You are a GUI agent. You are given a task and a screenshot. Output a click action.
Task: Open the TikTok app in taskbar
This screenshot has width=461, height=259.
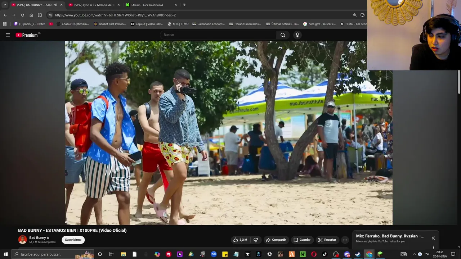(325, 254)
